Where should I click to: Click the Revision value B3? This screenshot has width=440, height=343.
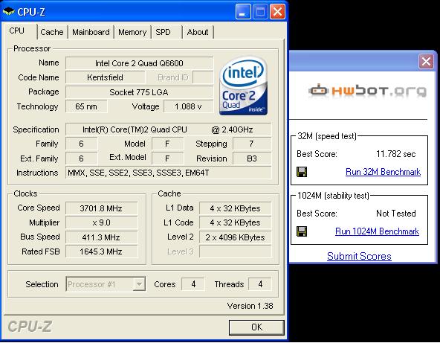pyautogui.click(x=252, y=158)
